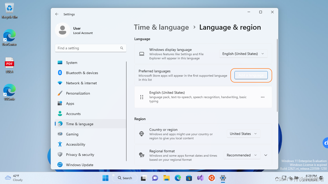Expand the Regional format section chevron
The height and width of the screenshot is (184, 328).
(266, 155)
